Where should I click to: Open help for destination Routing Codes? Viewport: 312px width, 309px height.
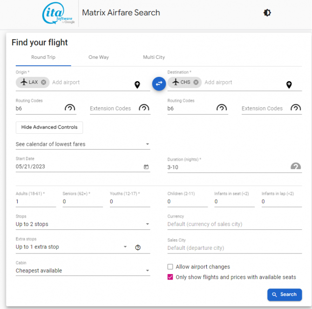[222, 108]
